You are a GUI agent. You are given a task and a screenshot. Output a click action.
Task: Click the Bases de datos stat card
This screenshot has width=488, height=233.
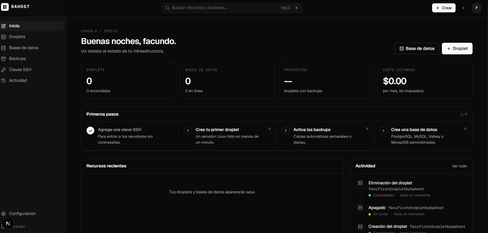point(227,81)
